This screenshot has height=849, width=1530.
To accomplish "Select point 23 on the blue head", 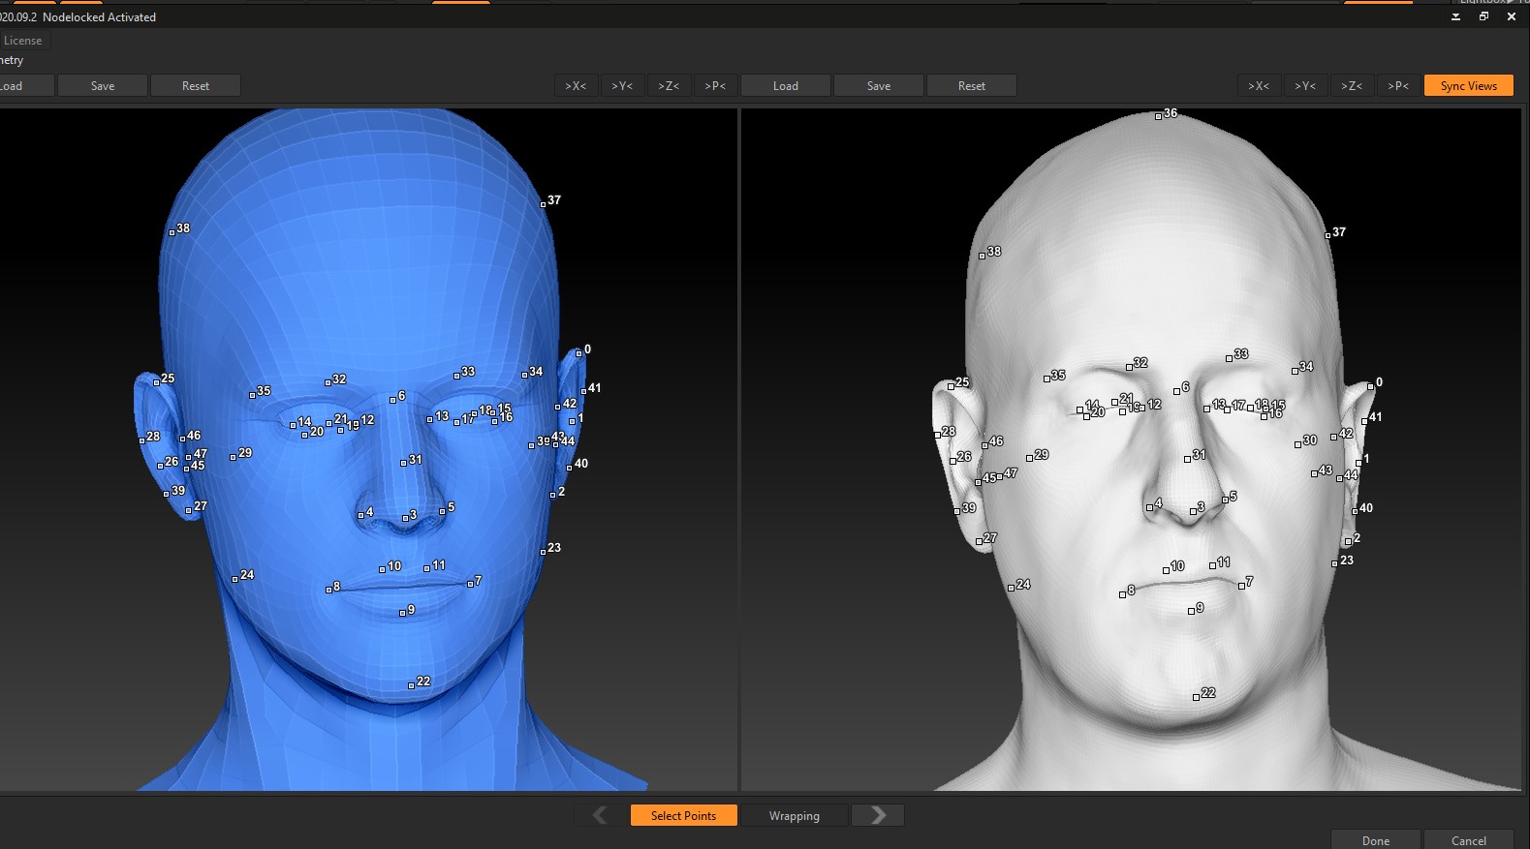I will point(544,552).
